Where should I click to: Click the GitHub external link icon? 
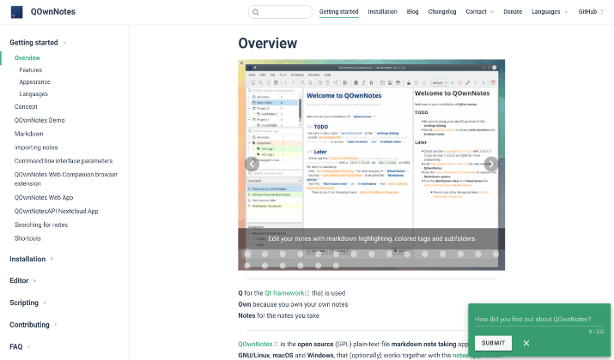(601, 12)
